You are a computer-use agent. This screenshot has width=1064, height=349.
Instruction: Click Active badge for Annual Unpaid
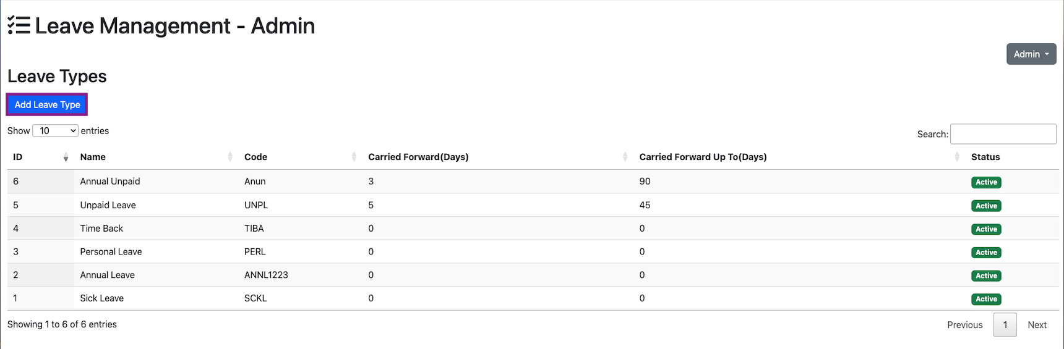(x=986, y=182)
